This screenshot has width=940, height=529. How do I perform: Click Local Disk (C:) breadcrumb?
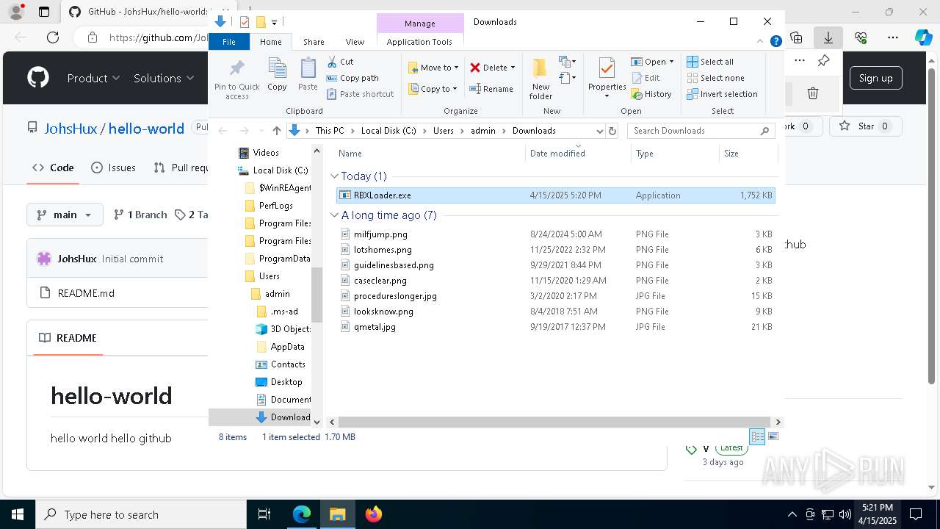[388, 131]
